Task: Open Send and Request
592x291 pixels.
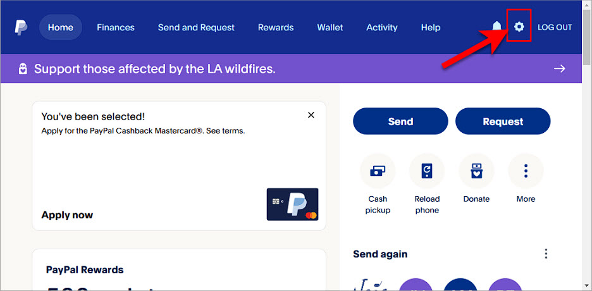Action: (196, 28)
